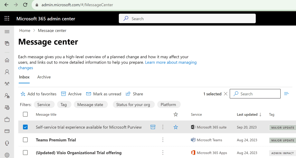Open Updated Visio Organizational Trial message

[79, 153]
